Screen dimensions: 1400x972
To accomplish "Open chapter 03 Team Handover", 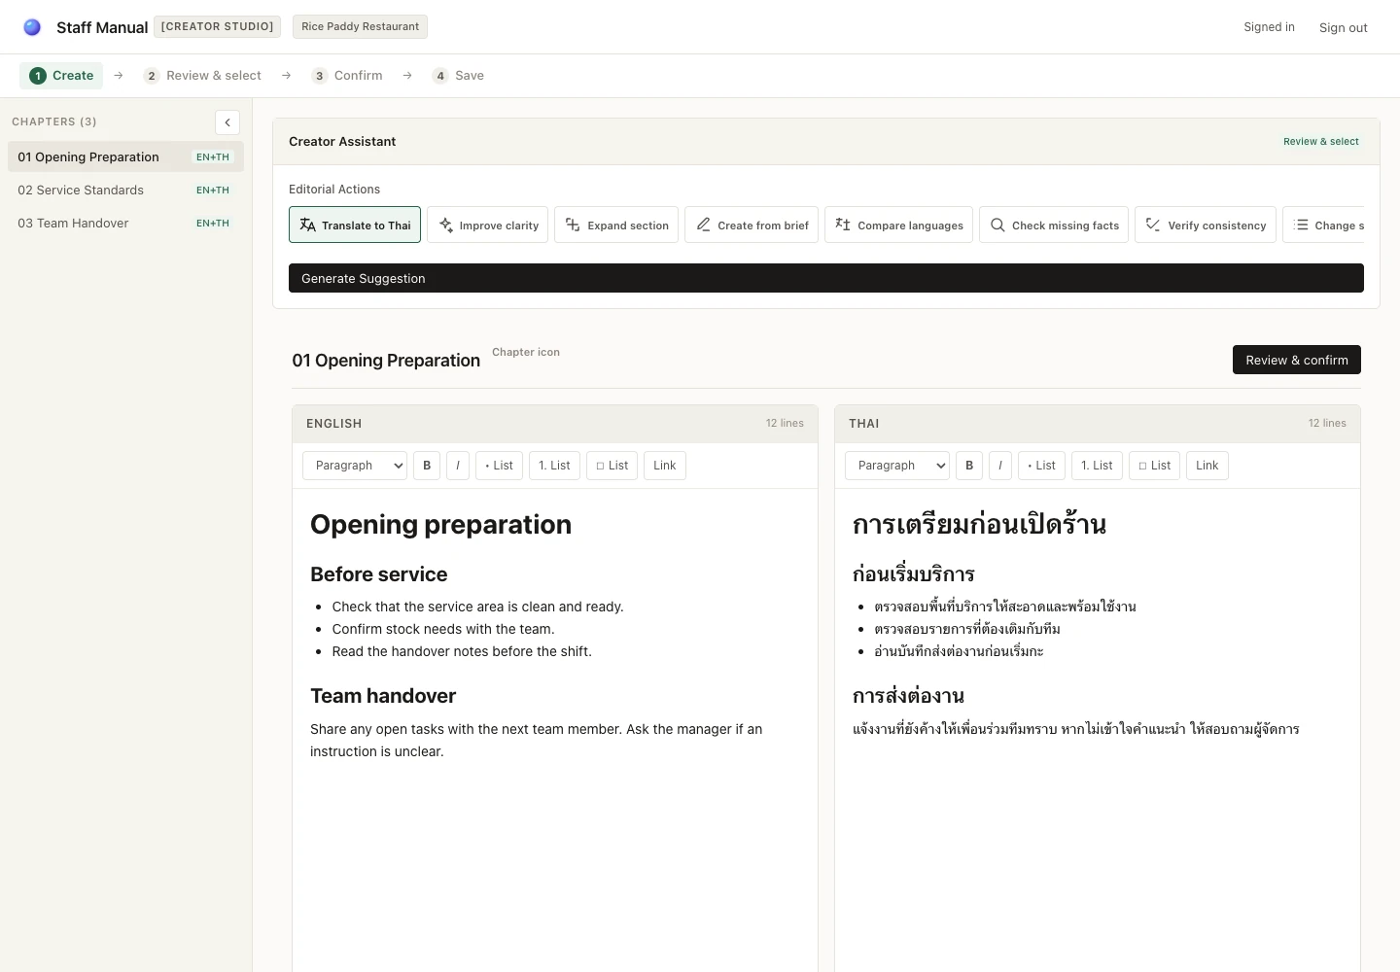I will [125, 223].
